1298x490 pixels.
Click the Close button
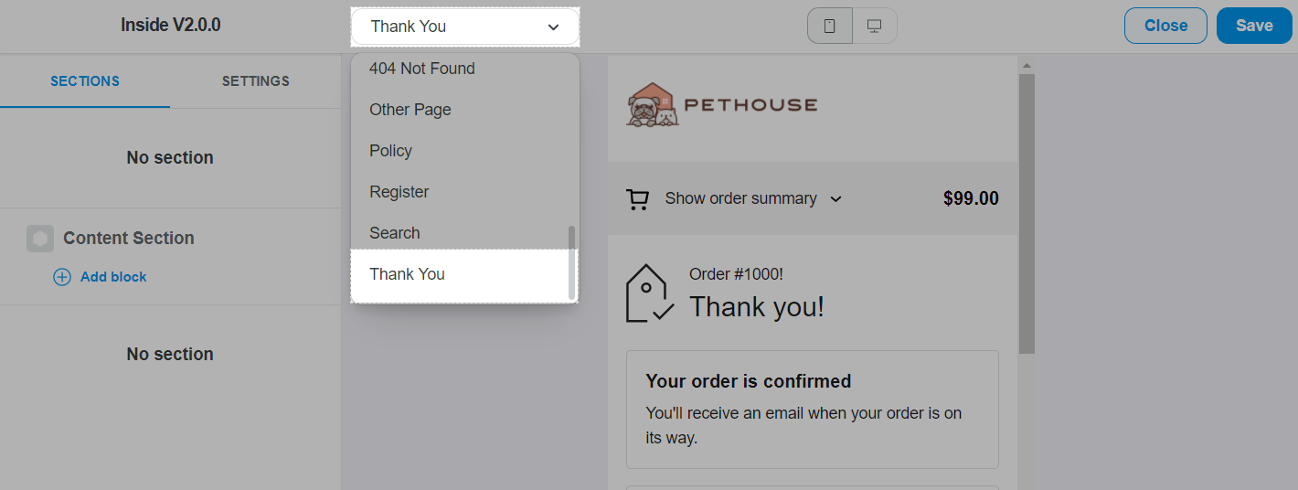click(x=1165, y=26)
